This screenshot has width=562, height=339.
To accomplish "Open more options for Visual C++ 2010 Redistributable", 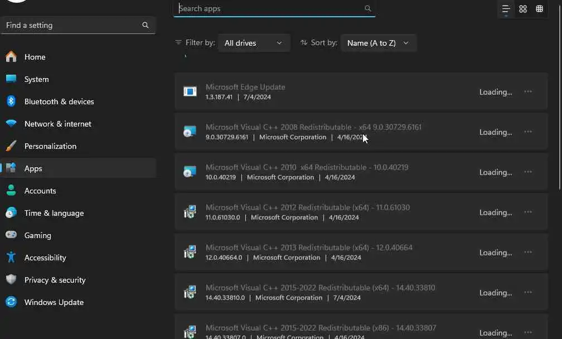I will [528, 172].
